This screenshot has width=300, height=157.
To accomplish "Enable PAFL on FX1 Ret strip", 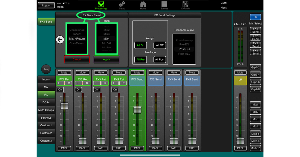I will pyautogui.click(x=64, y=148).
